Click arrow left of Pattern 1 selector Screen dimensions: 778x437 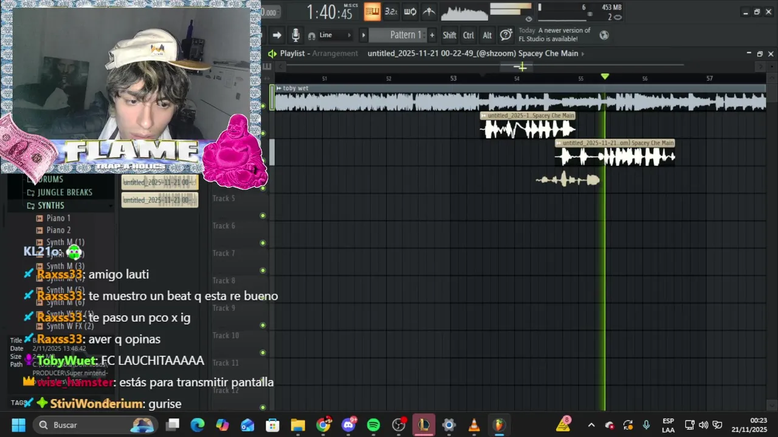363,35
